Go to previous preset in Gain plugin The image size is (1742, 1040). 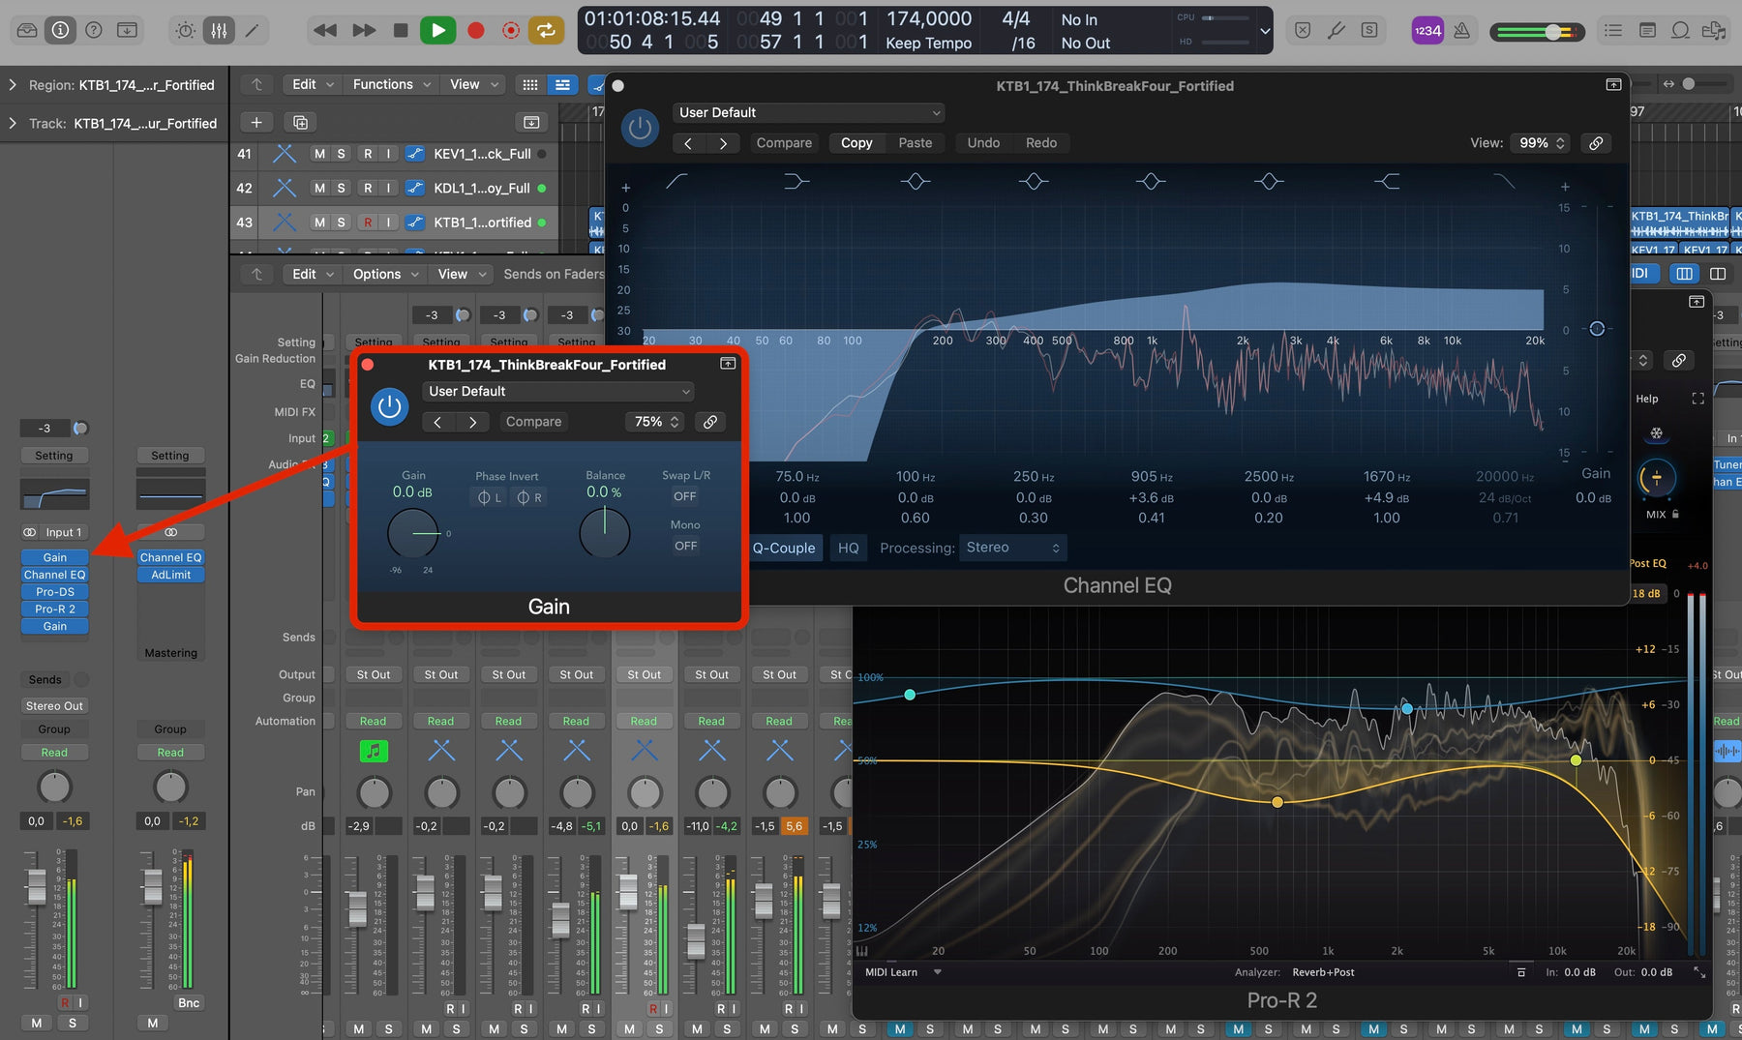coord(437,422)
